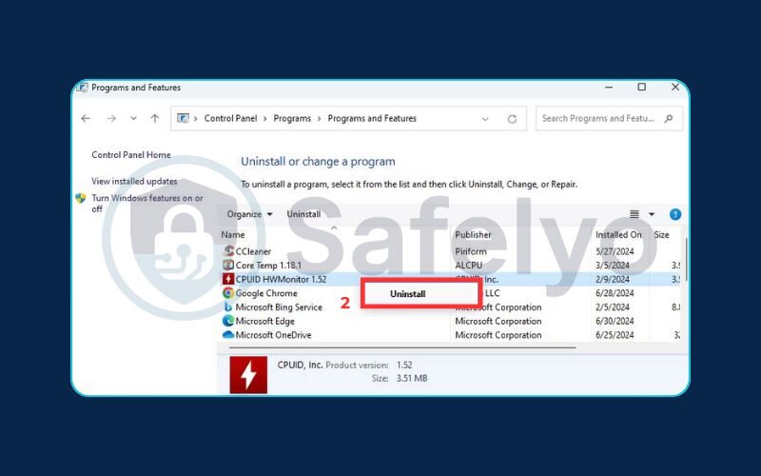Choose Uninstall from the context menu
Viewport: 761px width, 476px height.
[408, 294]
